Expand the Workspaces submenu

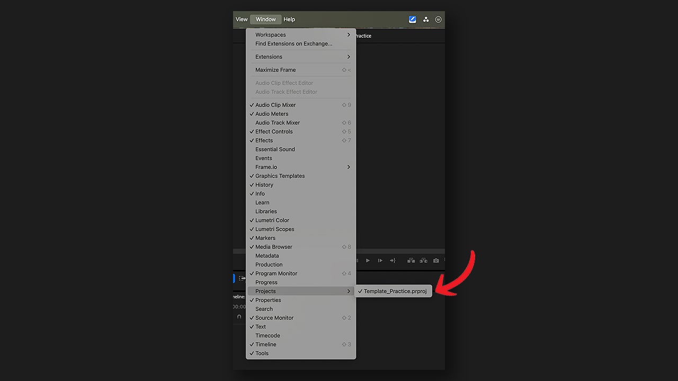(301, 35)
